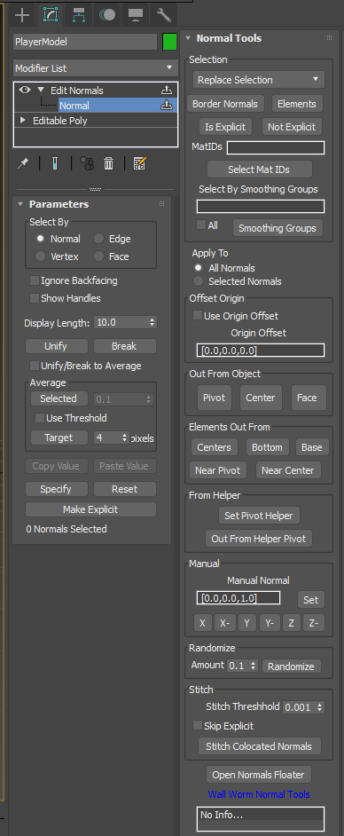This screenshot has height=836, width=344.
Task: Enable Use Threshold checkbox
Action: pos(39,418)
